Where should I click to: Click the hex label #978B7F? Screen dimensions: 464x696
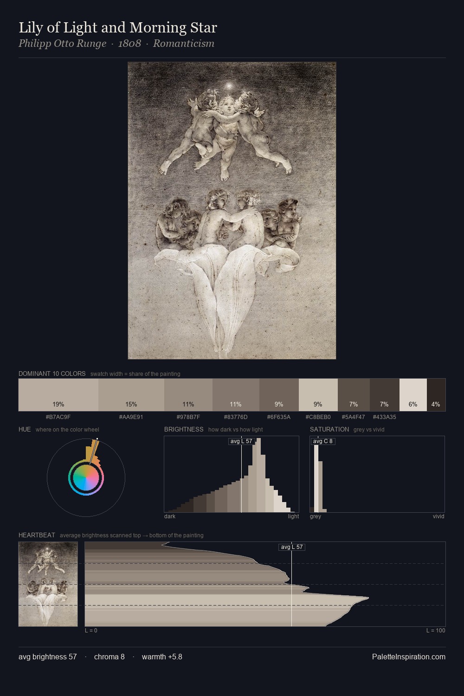tap(188, 417)
